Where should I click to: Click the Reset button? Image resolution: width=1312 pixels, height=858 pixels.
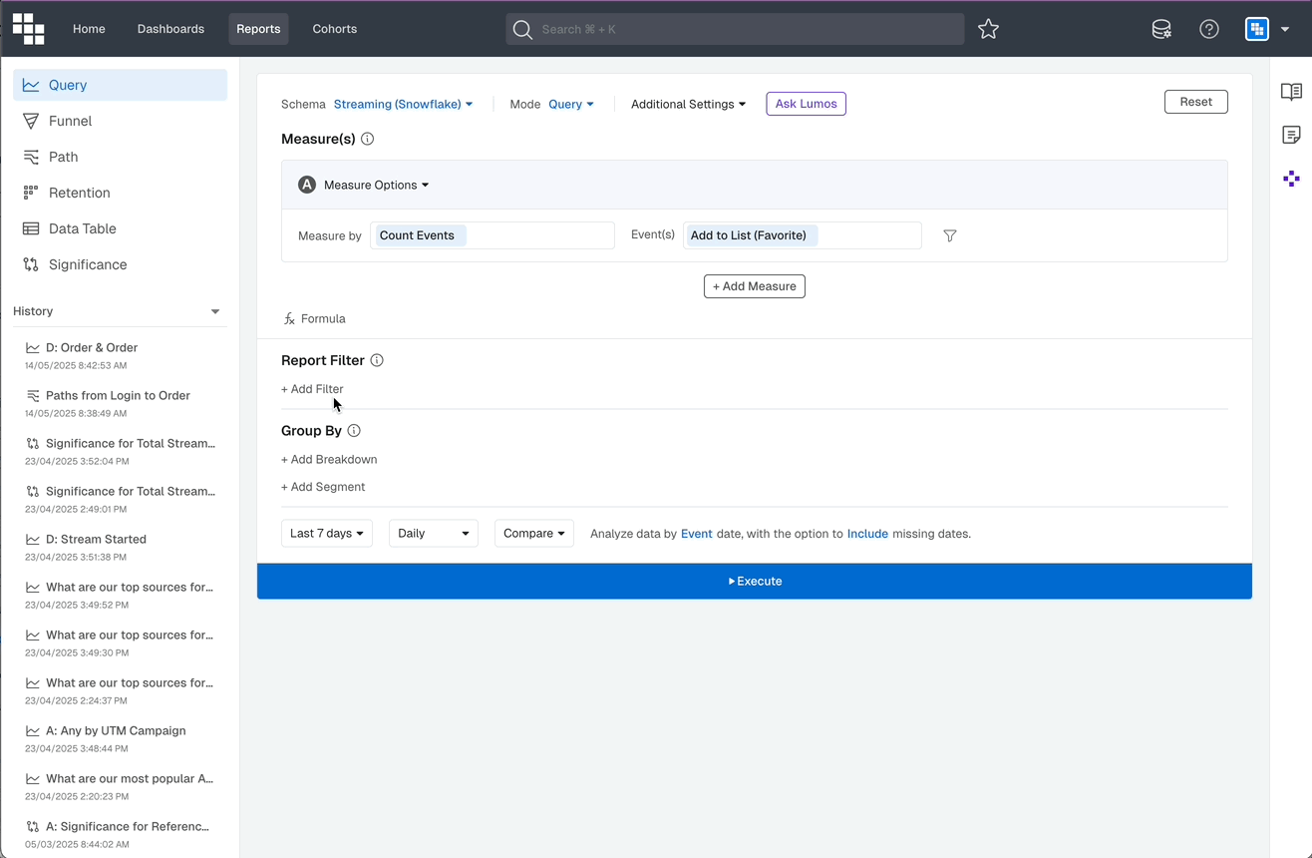click(x=1195, y=102)
